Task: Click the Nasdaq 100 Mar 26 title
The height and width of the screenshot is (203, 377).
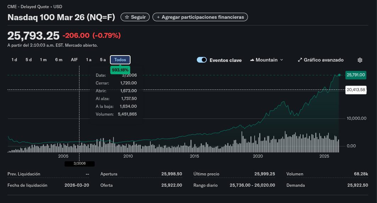Action: pos(61,17)
